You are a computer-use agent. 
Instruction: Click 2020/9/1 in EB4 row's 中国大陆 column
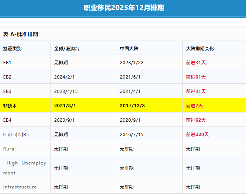pyautogui.click(x=130, y=120)
